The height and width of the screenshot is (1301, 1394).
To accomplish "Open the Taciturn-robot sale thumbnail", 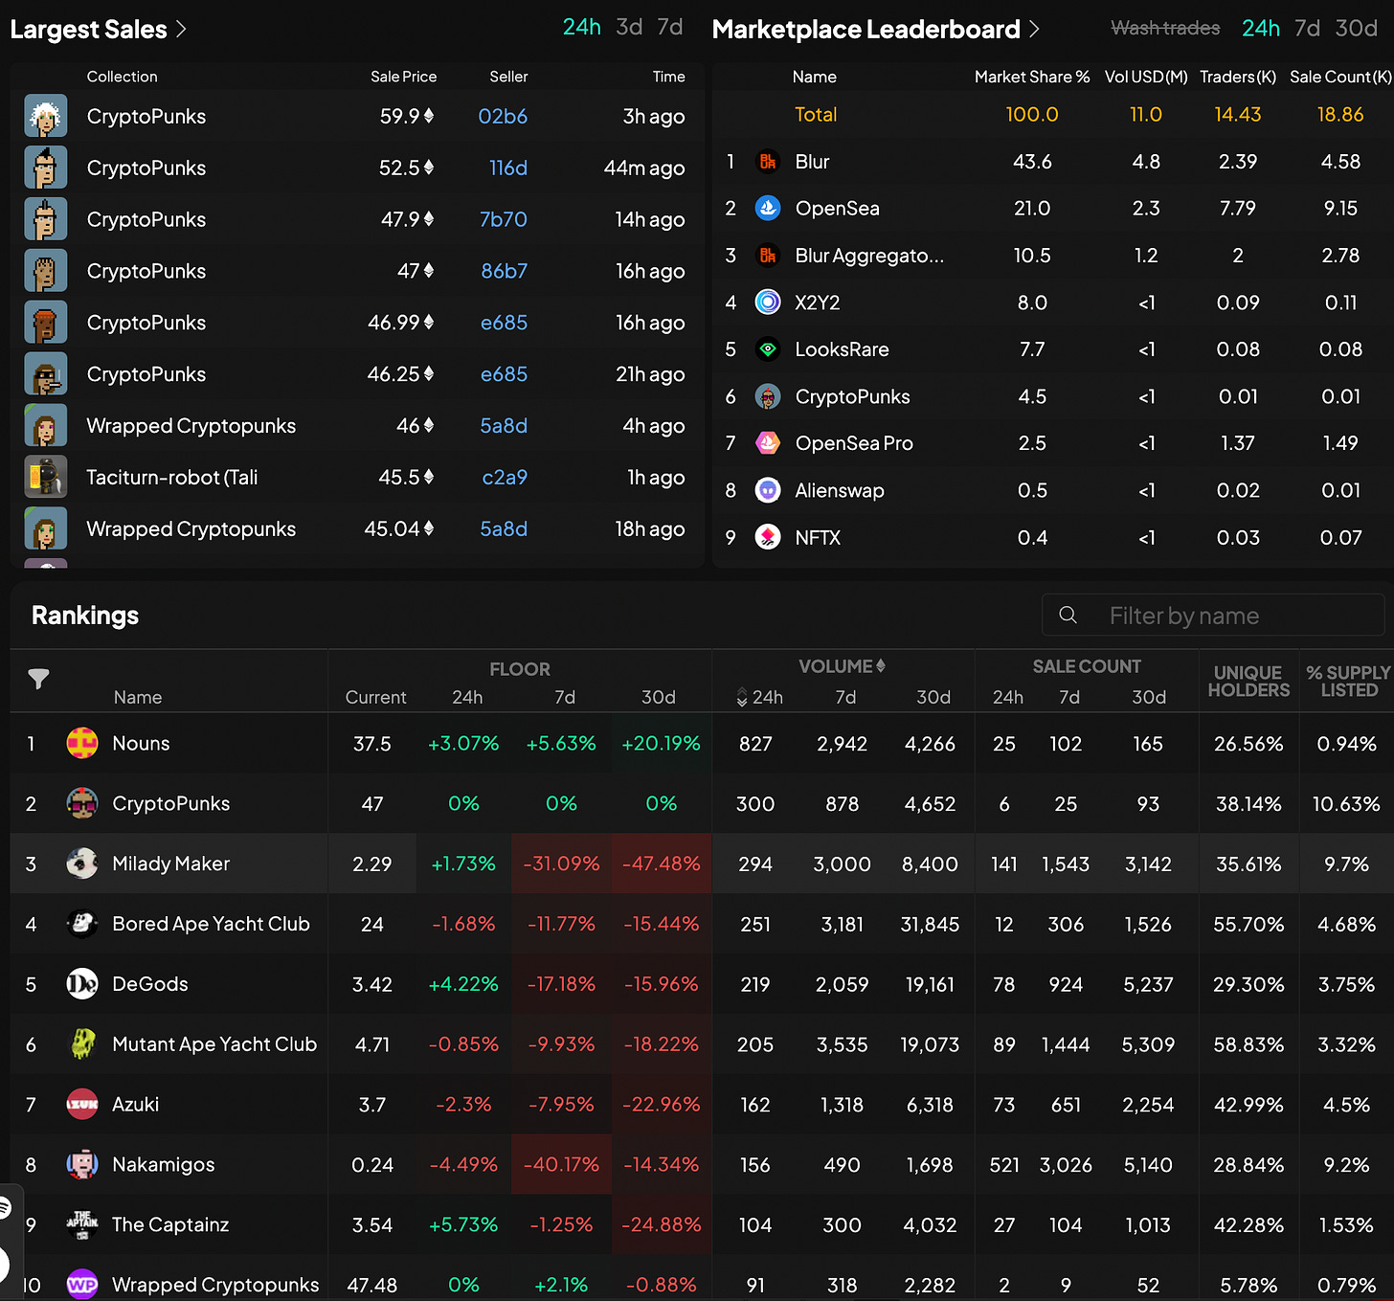I will click(x=46, y=477).
